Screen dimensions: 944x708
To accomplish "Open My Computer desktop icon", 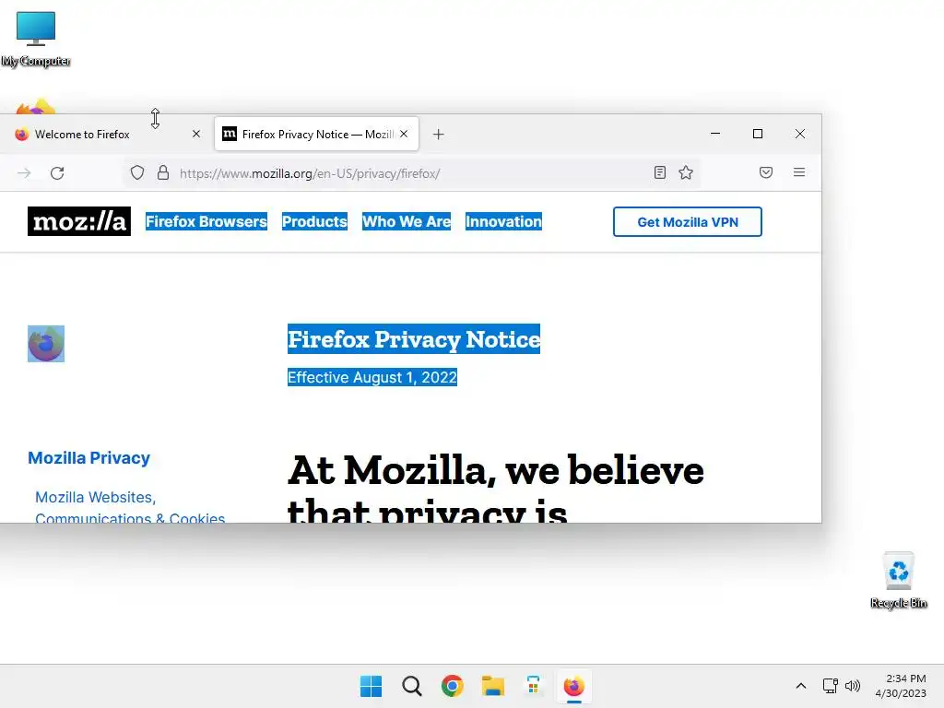I will (36, 39).
